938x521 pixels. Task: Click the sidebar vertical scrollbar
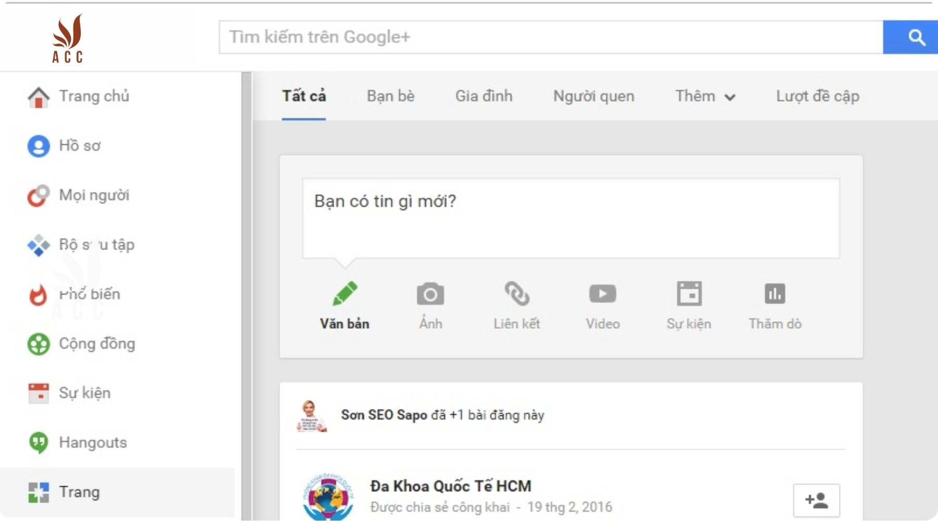pos(246,296)
